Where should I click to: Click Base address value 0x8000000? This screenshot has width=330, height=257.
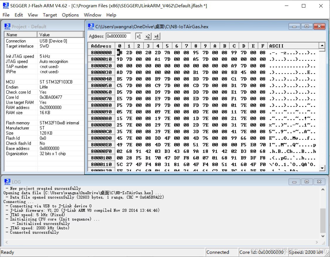[50, 149]
